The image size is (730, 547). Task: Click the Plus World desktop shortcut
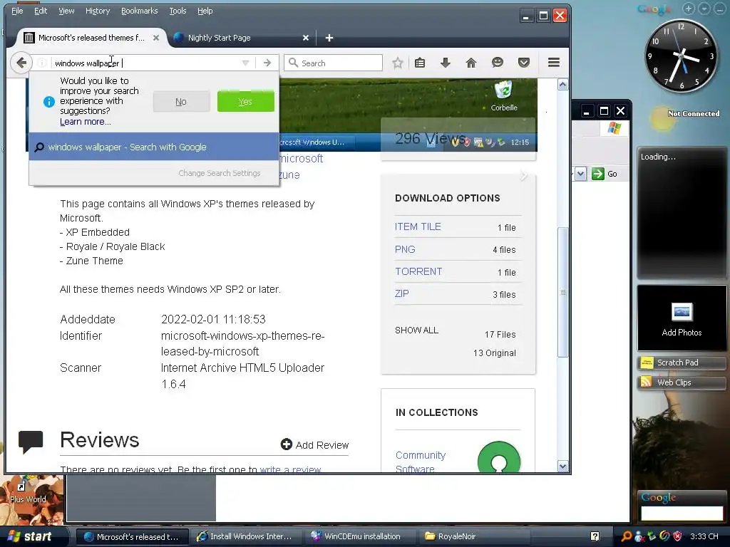28,493
